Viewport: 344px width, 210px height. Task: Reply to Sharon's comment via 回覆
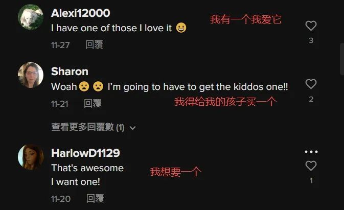click(x=93, y=103)
